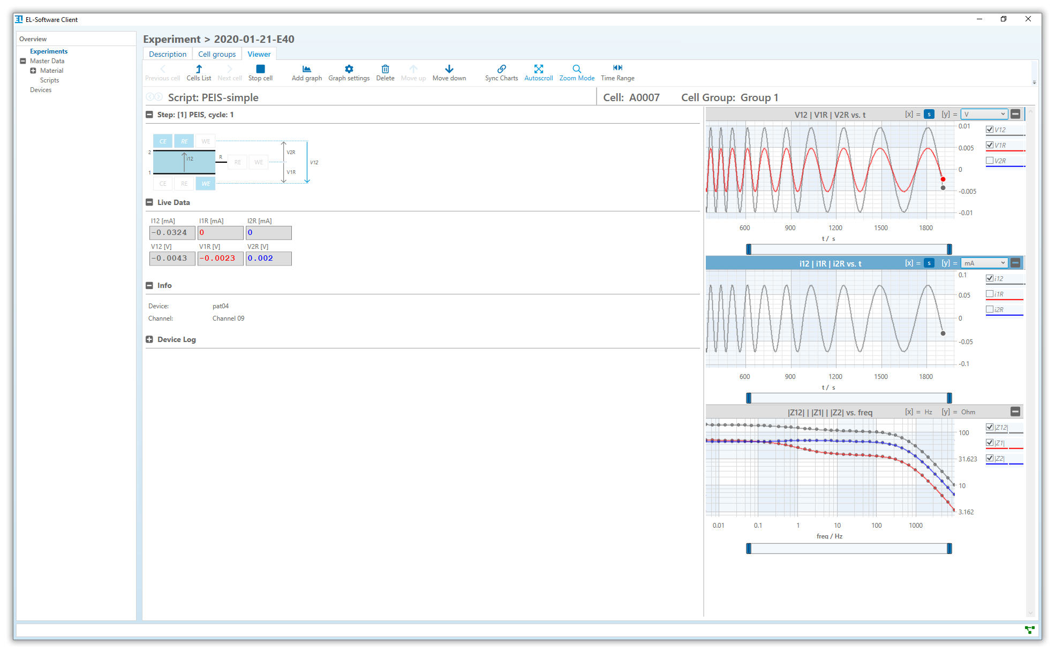Click the I12 [mA] live value field
The image size is (1055, 653).
[172, 233]
